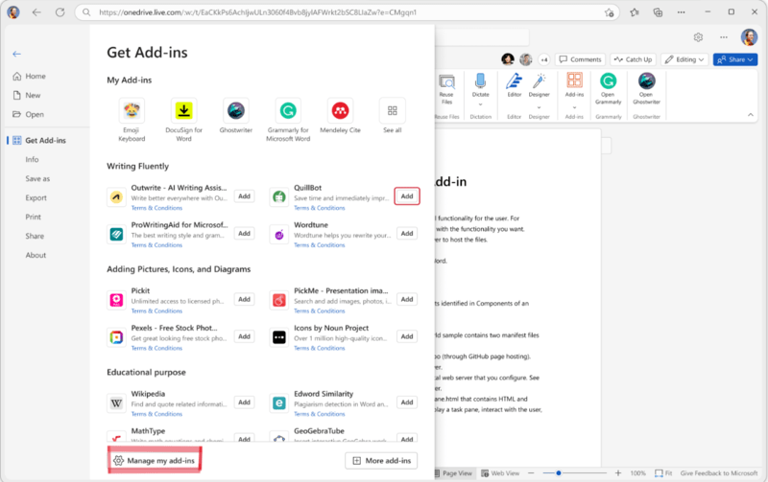Open Grammarly for Microsoft Word add-in
Viewport: 768px width, 482px height.
click(288, 111)
